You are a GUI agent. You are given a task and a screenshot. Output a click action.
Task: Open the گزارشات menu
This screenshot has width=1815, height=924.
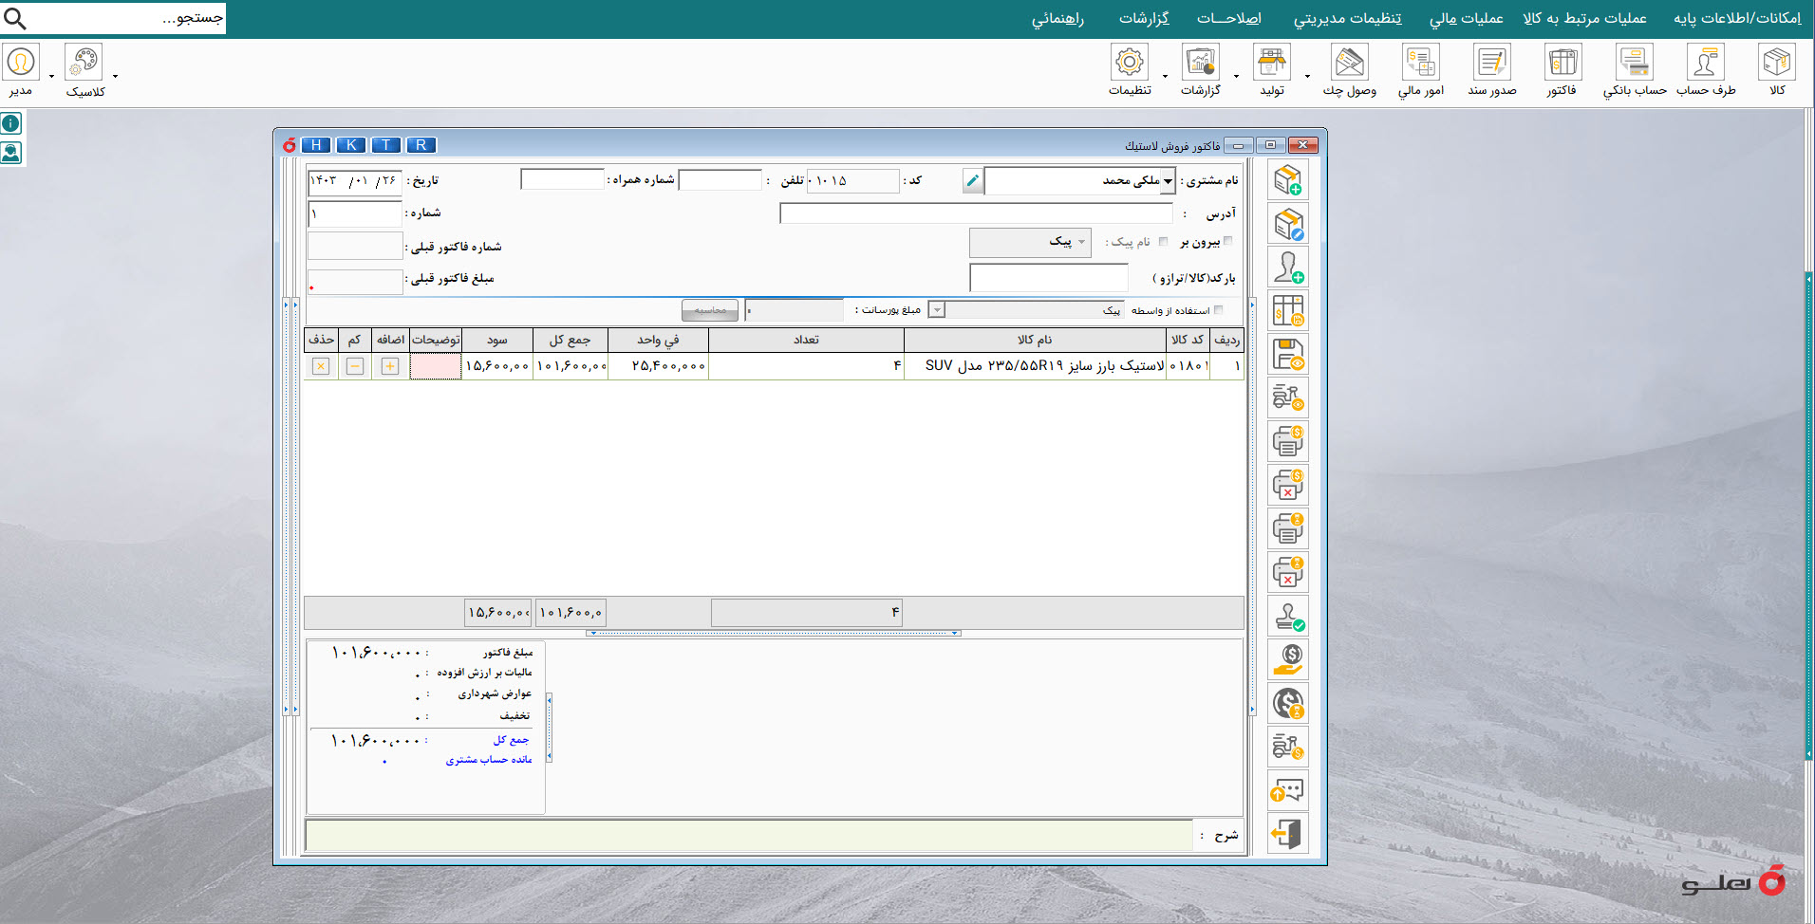[x=1143, y=18]
